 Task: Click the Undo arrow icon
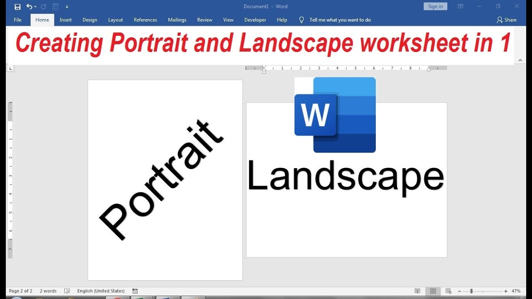29,7
